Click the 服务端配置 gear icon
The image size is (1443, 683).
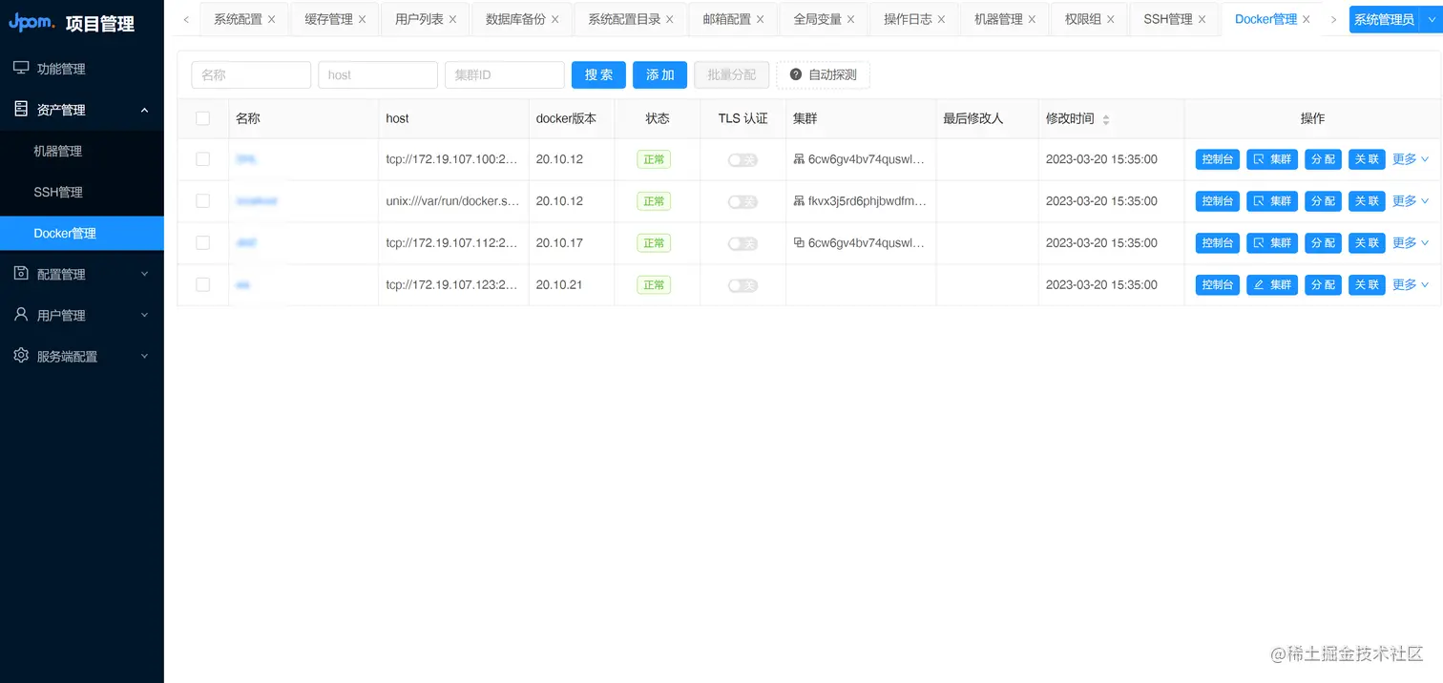pyautogui.click(x=21, y=356)
